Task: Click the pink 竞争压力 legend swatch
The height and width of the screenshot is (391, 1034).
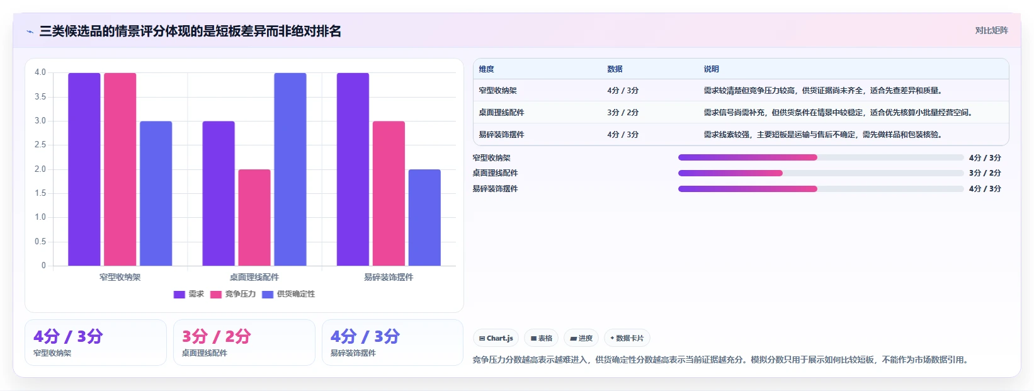Action: tap(216, 294)
